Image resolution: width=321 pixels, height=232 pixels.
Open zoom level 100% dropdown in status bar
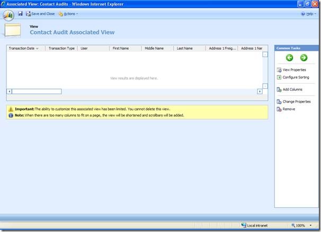click(x=302, y=225)
